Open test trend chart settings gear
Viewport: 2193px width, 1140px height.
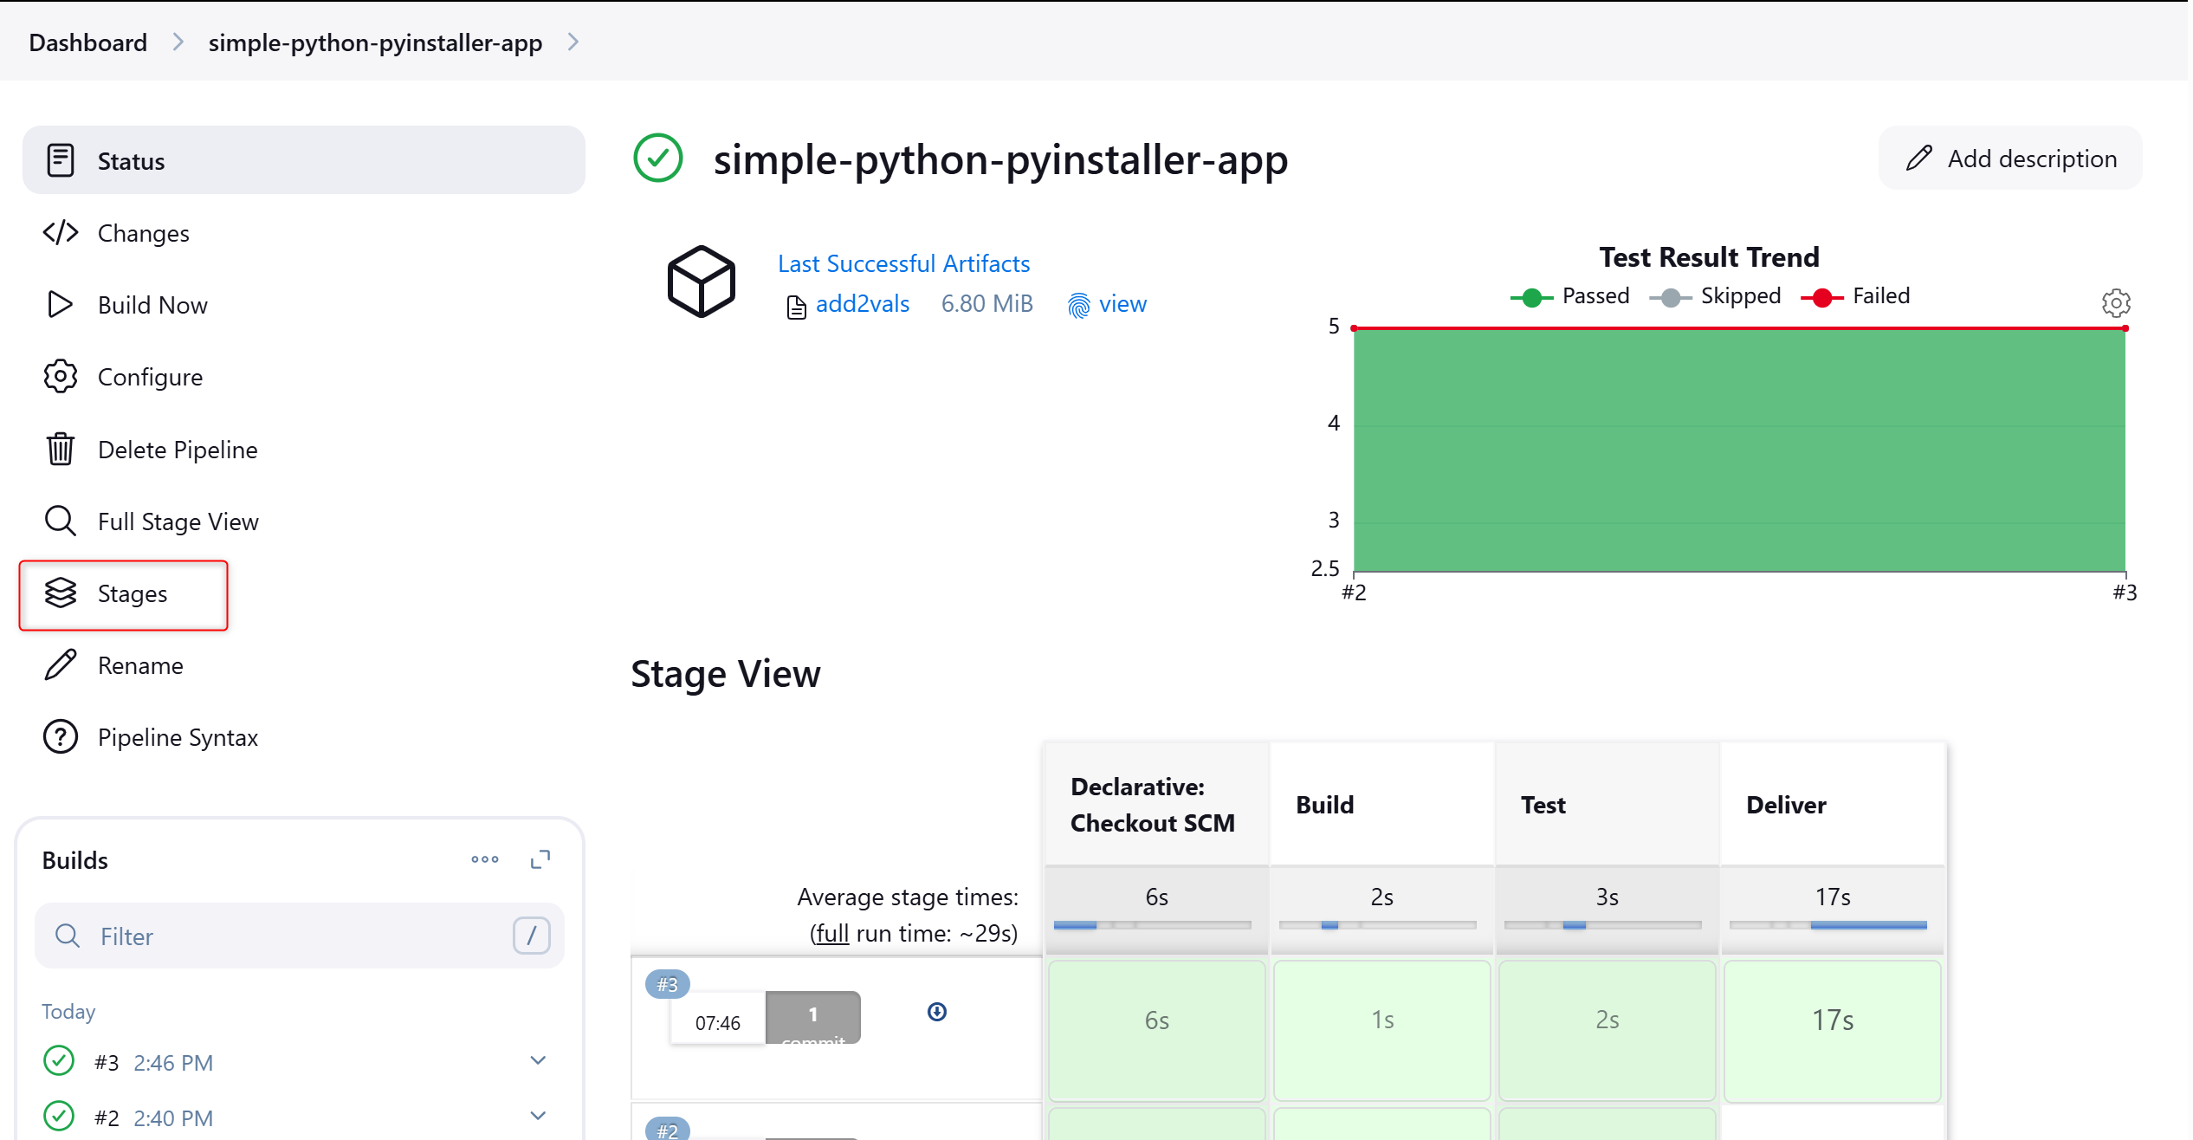tap(2116, 303)
